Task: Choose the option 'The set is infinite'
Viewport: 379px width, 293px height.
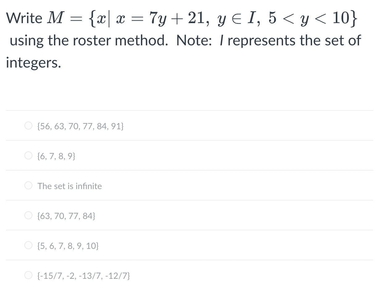Action: (x=69, y=186)
